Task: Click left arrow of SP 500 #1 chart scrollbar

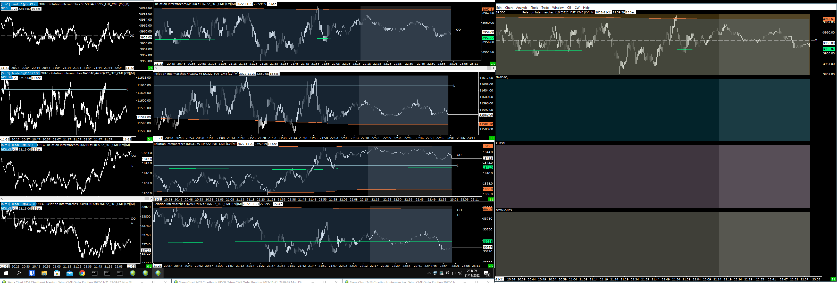Action: tap(156, 68)
